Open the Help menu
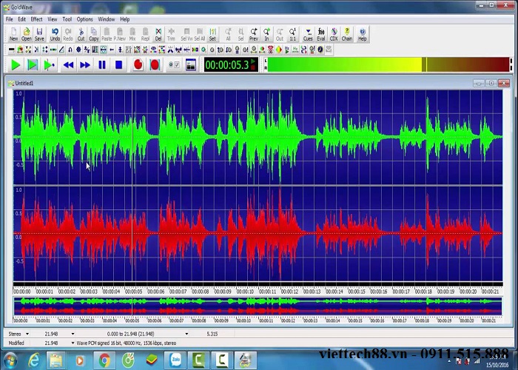Image resolution: width=518 pixels, height=370 pixels. (124, 19)
